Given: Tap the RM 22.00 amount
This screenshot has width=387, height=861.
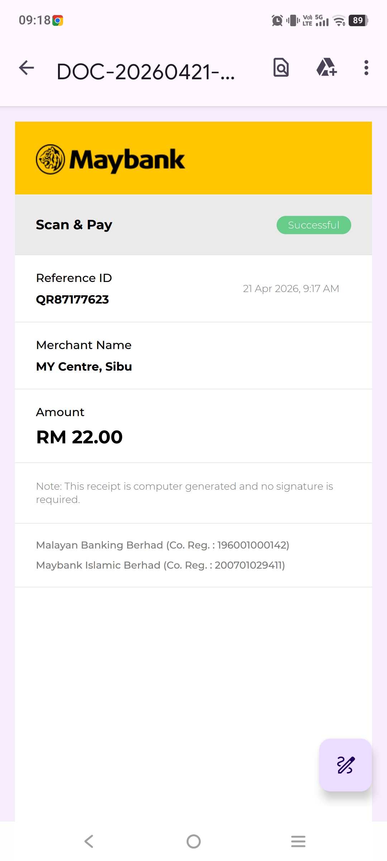Looking at the screenshot, I should coord(80,437).
